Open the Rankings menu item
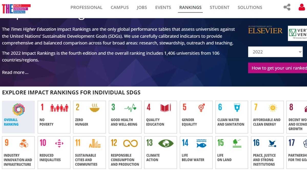 tap(190, 7)
